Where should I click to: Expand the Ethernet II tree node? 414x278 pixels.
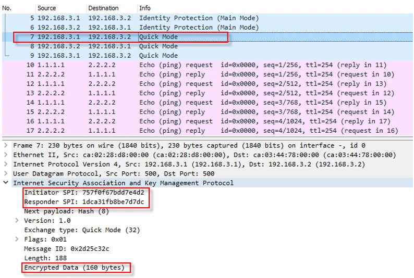pyautogui.click(x=6, y=155)
